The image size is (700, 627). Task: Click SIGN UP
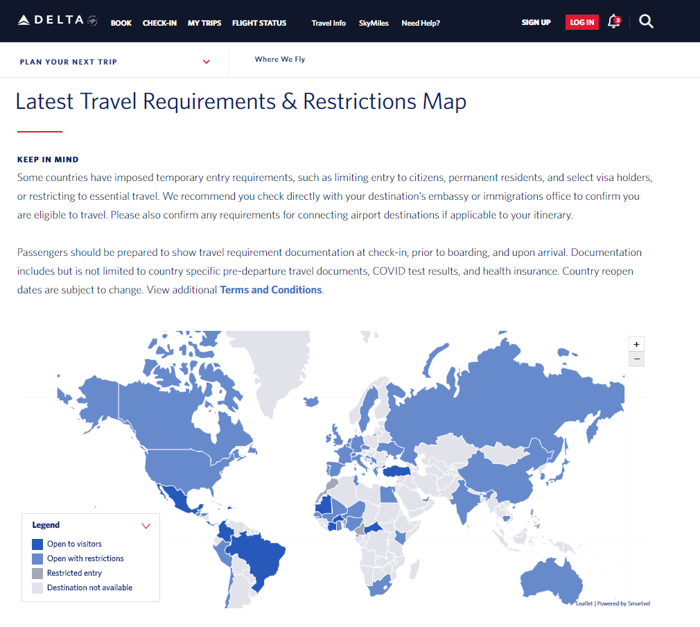[536, 22]
